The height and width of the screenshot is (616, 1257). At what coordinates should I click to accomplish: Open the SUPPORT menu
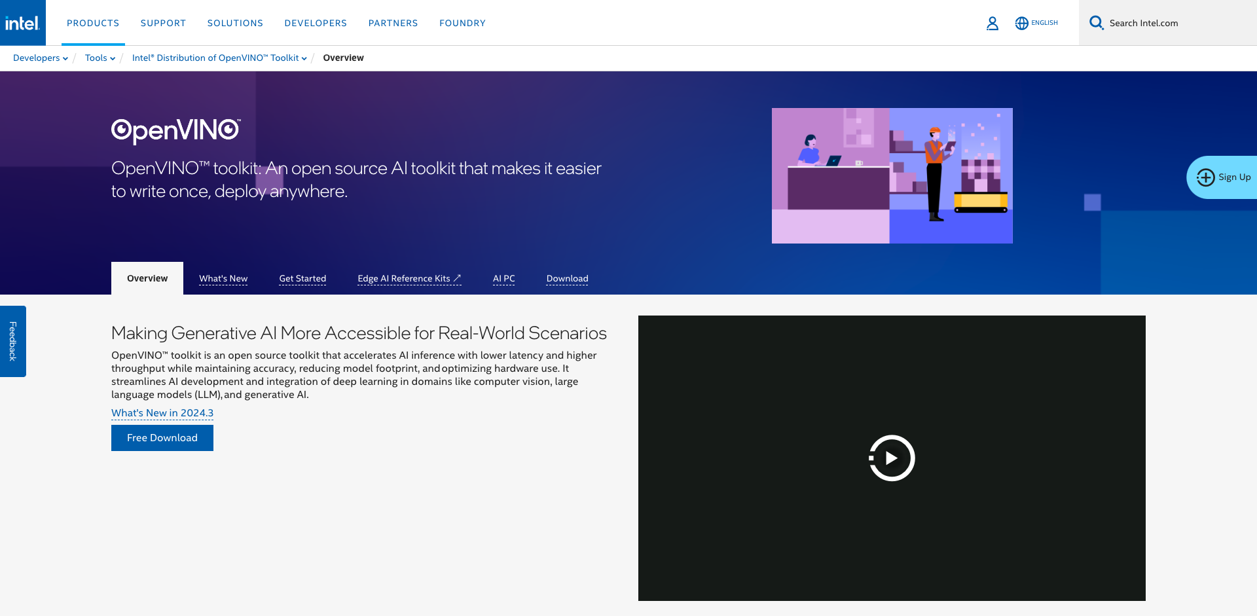pos(164,23)
